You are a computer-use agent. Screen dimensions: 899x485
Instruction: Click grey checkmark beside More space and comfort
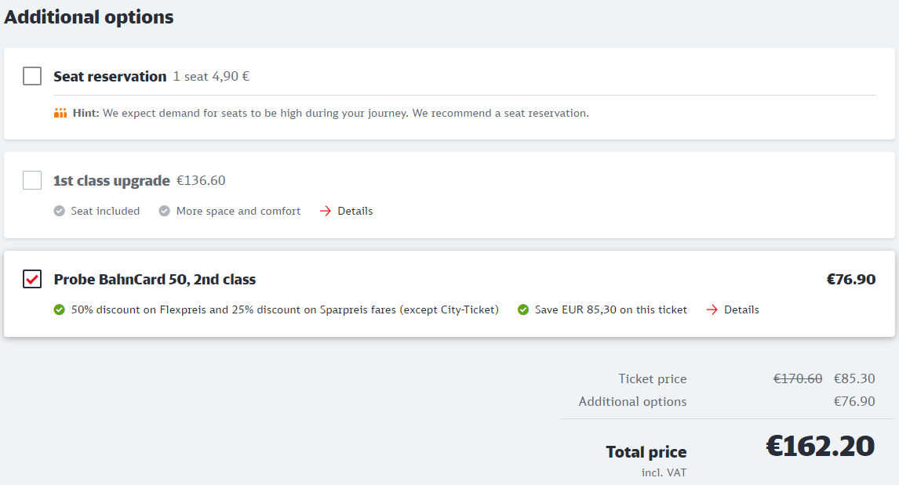coord(165,211)
